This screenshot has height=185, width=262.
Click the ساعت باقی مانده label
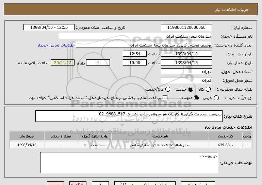coord(34,63)
